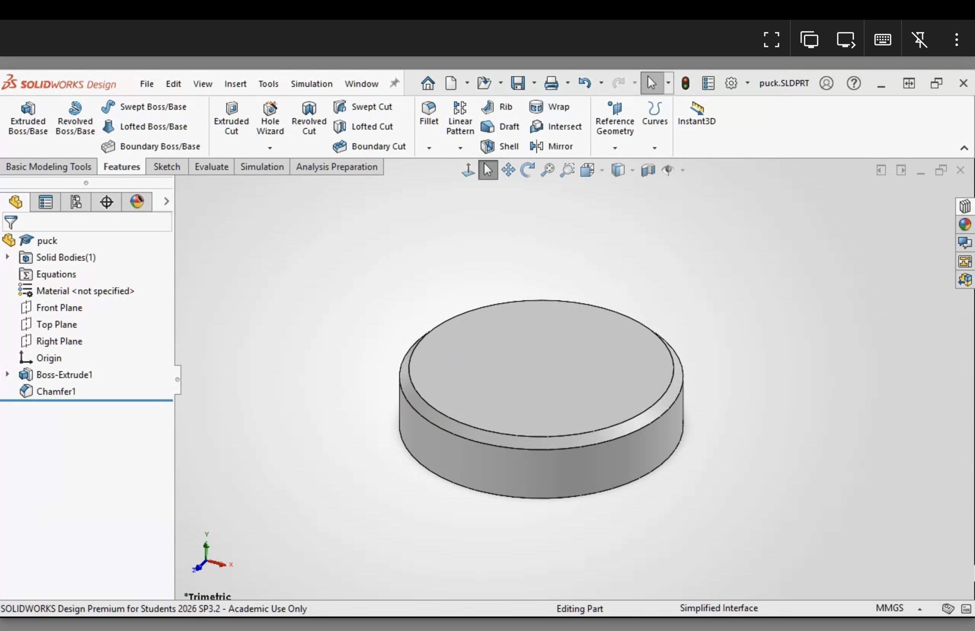
Task: Open the Tools menu
Action: click(x=268, y=83)
